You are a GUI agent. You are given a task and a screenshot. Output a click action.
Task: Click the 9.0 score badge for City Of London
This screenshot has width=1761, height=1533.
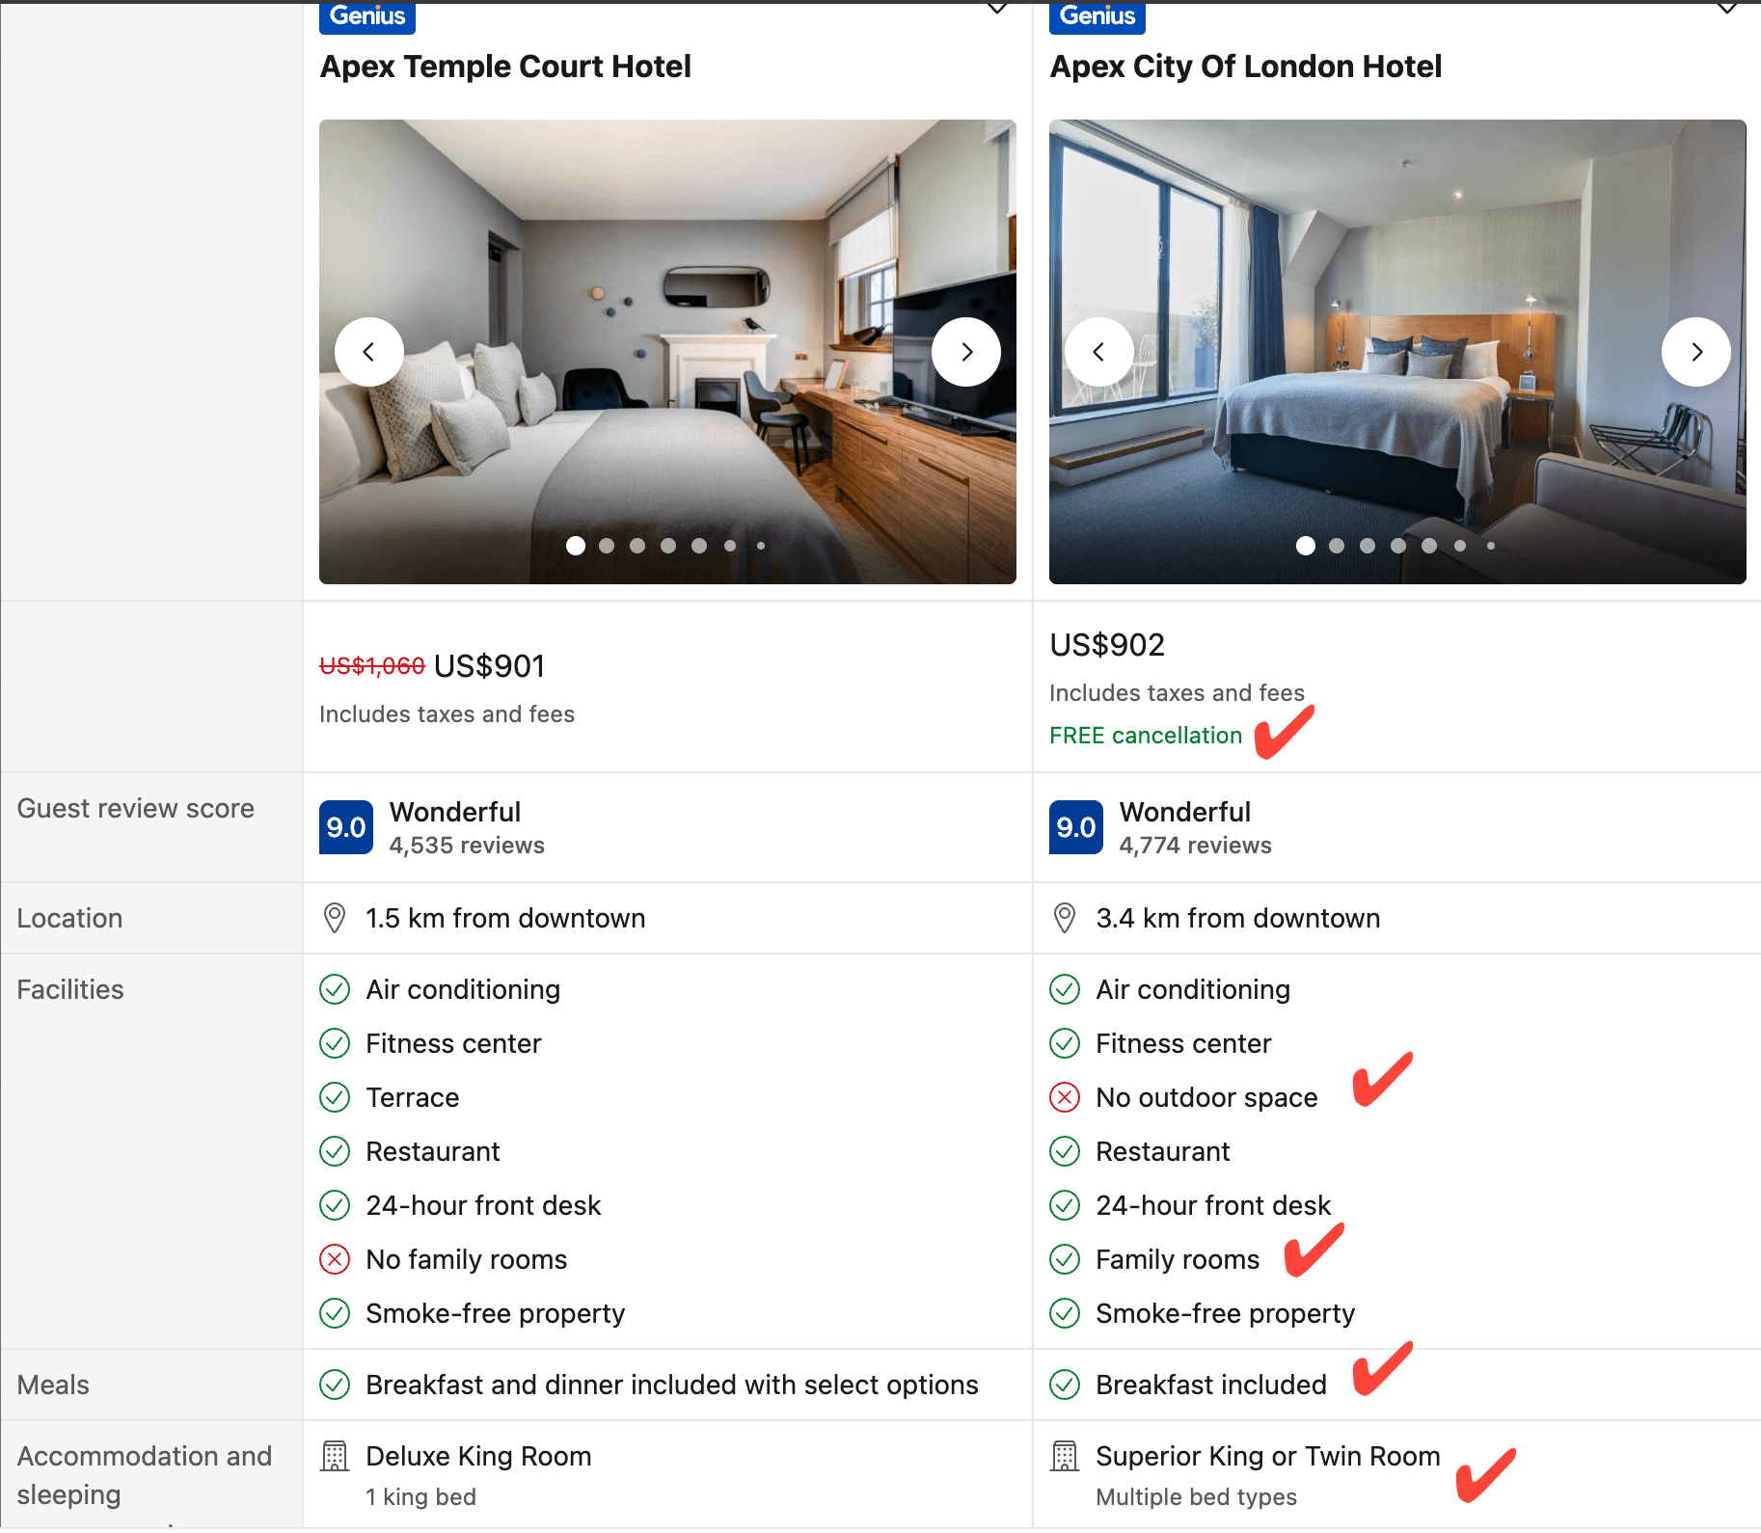[1076, 827]
